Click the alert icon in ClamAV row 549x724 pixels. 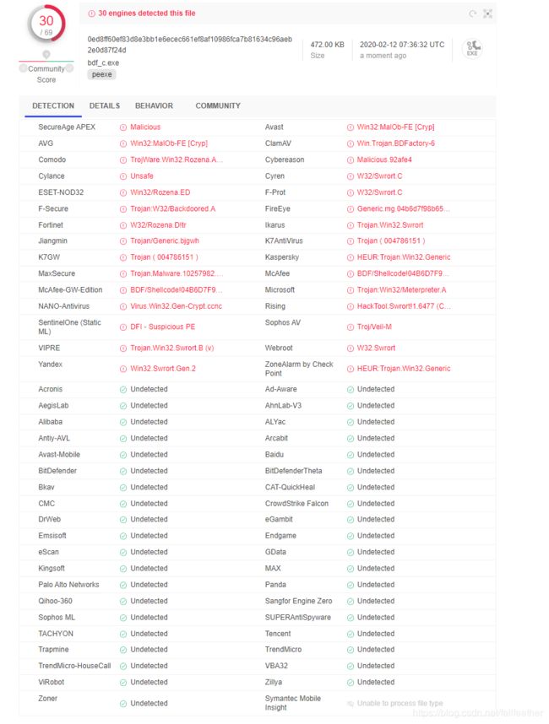click(350, 143)
